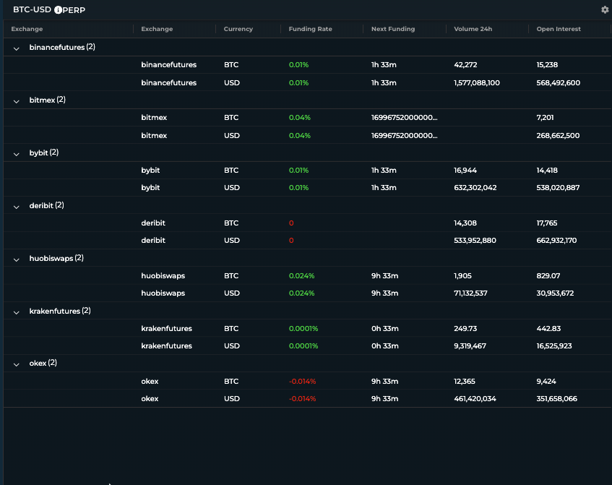Collapse the krakenfutures group chevron
The width and height of the screenshot is (612, 485).
coord(17,312)
